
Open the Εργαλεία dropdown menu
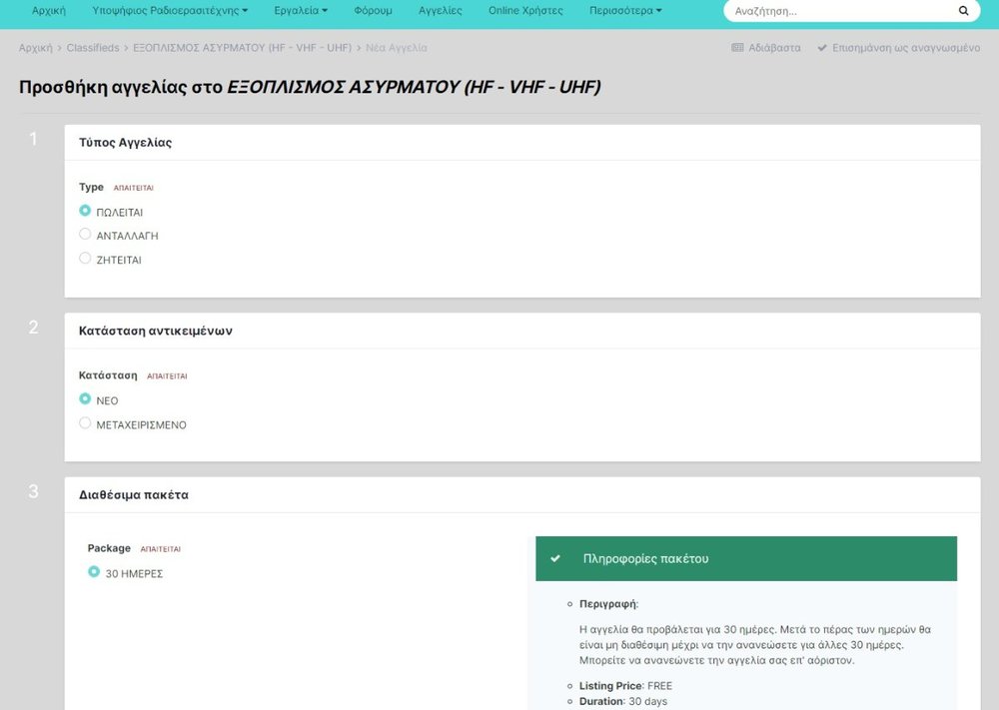point(301,11)
